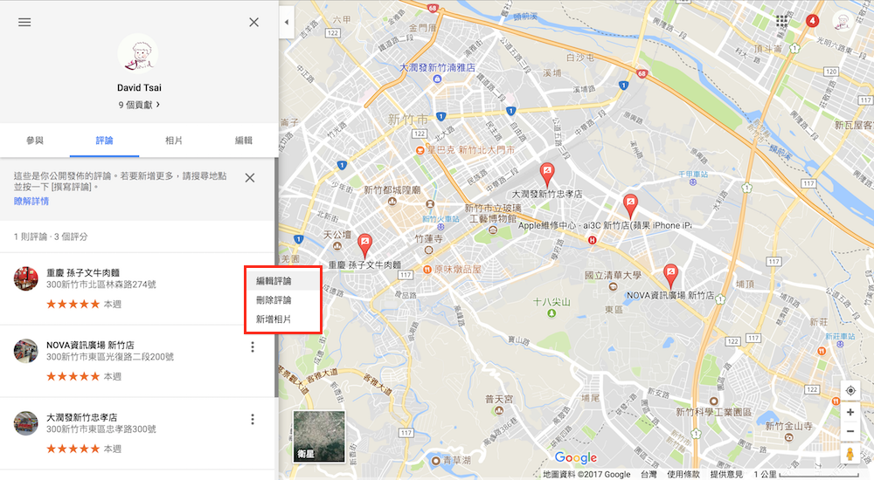Switch to 衛星 satellite view thumbnail
Screen dimensions: 874x480
tap(319, 436)
